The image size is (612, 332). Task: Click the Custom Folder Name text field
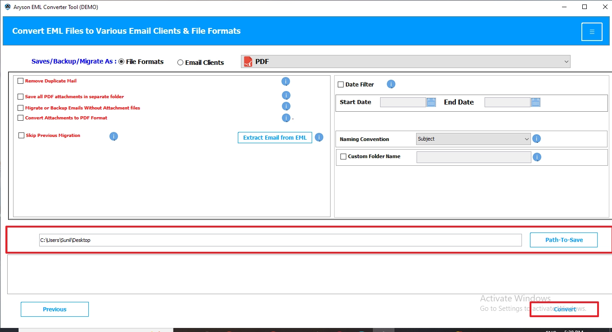(x=474, y=157)
